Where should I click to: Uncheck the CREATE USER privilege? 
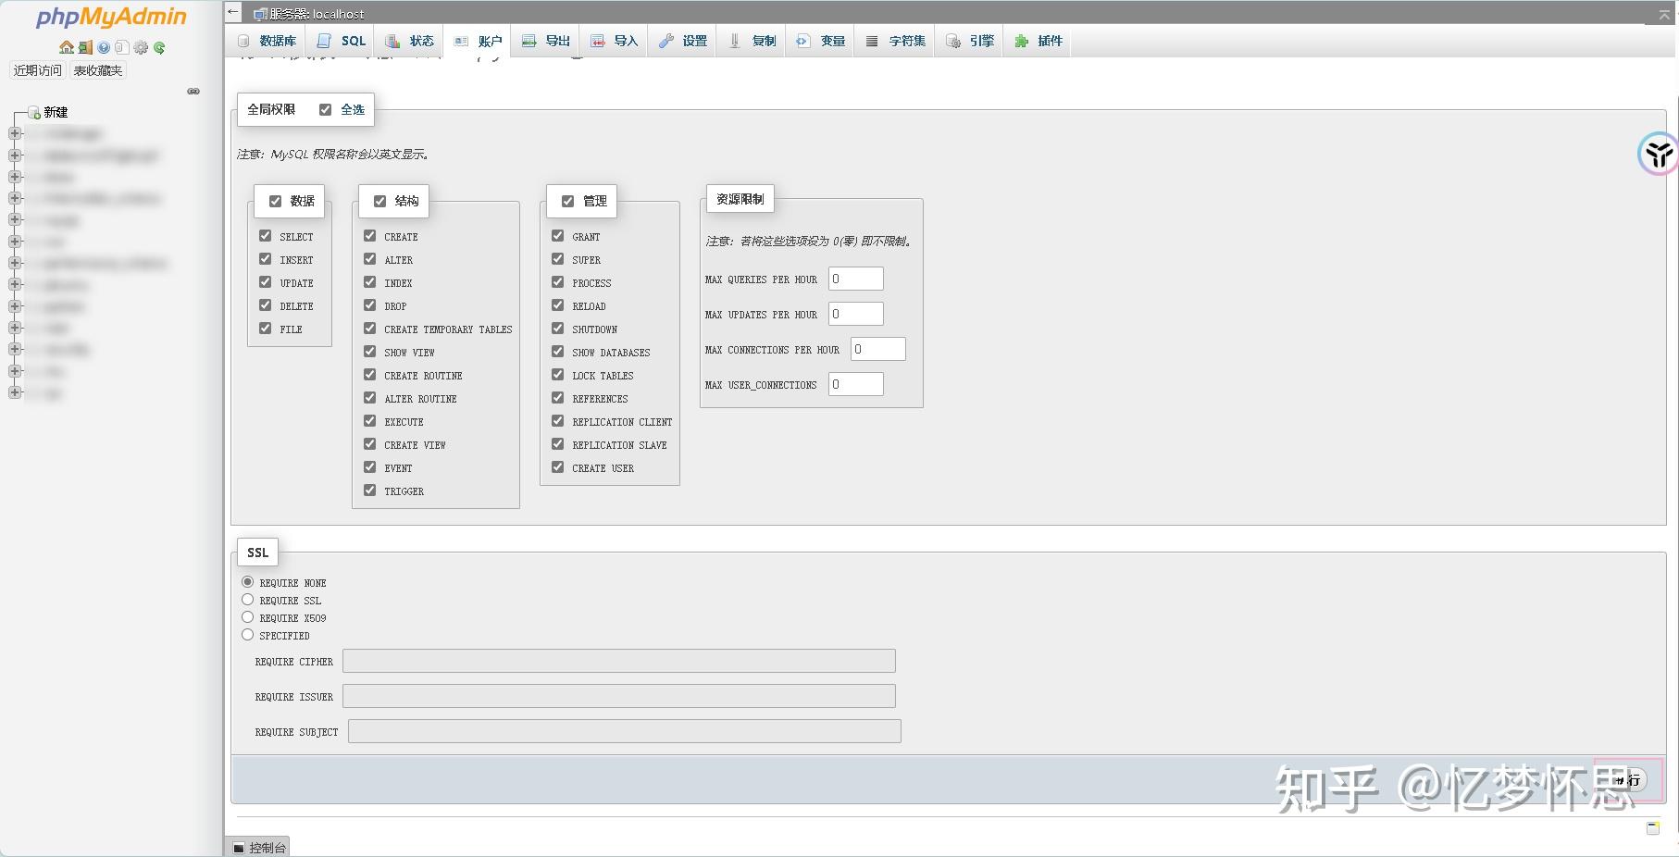(558, 467)
